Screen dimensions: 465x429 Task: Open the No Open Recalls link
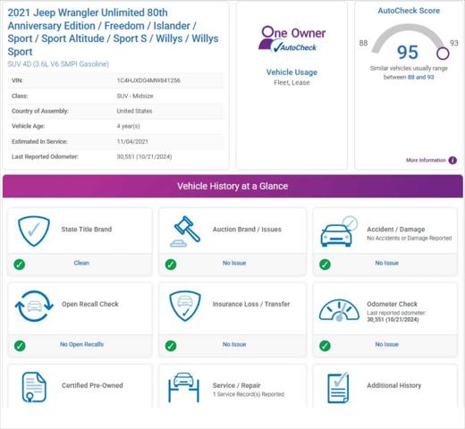[x=81, y=344]
